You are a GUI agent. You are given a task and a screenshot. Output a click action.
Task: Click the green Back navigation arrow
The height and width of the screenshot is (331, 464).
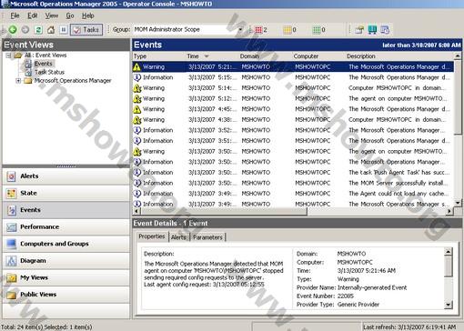[x=13, y=29]
